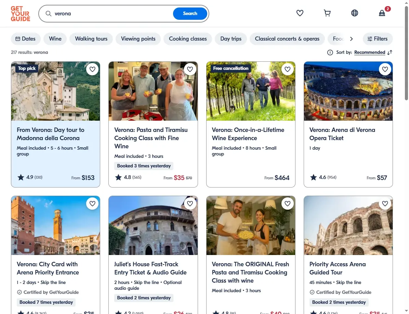Save Verona City Card to wishlist
The width and height of the screenshot is (409, 314).
coord(92,204)
